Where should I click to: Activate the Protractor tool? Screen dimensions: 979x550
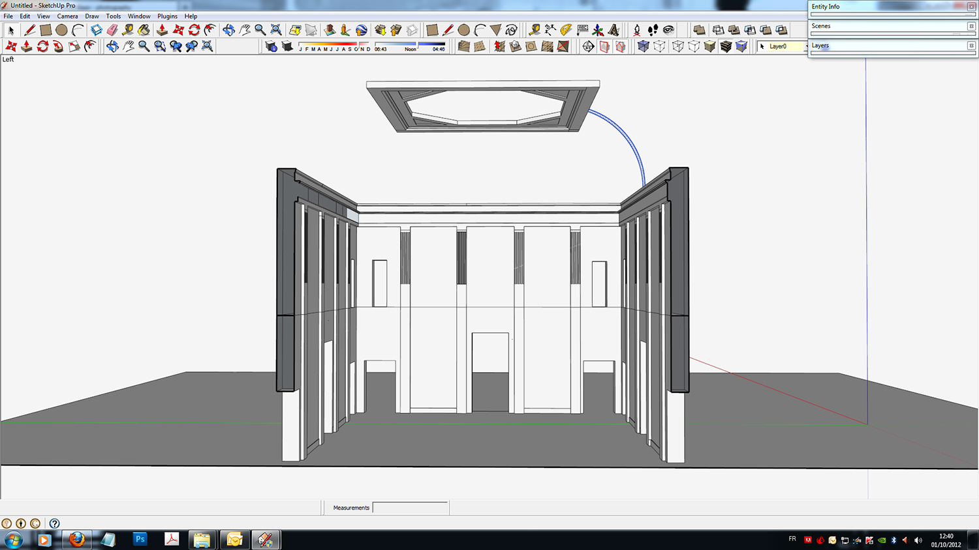(x=566, y=30)
